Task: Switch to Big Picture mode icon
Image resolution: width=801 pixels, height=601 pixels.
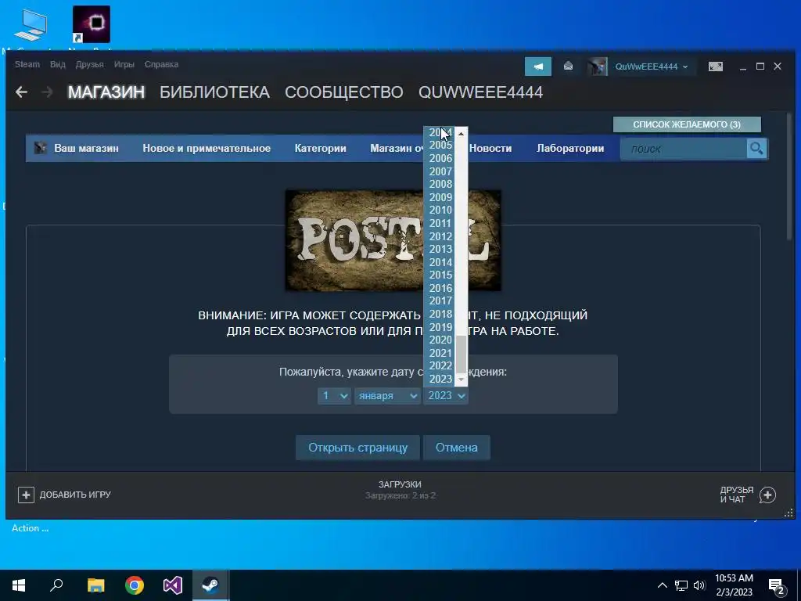Action: [x=715, y=67]
